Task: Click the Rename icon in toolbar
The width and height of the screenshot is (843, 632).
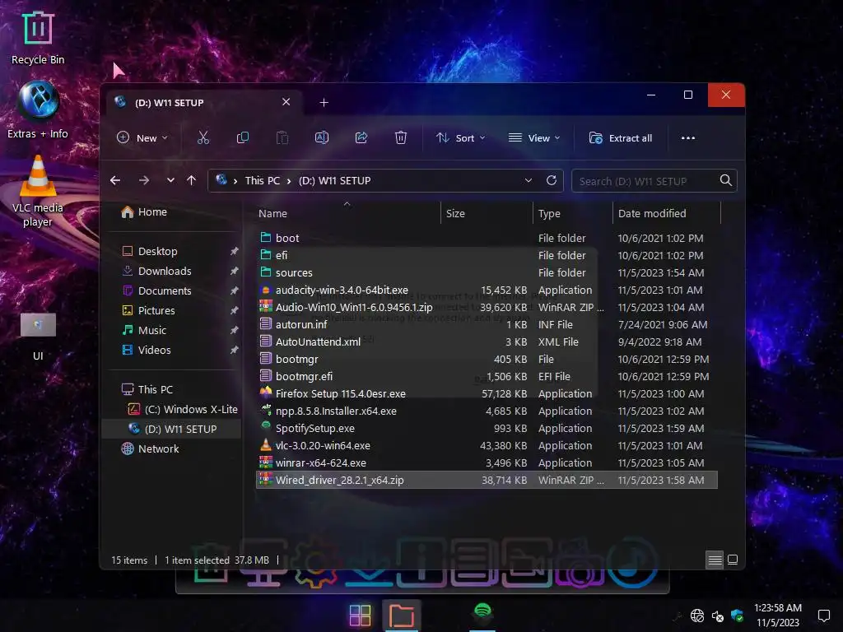Action: [x=322, y=138]
